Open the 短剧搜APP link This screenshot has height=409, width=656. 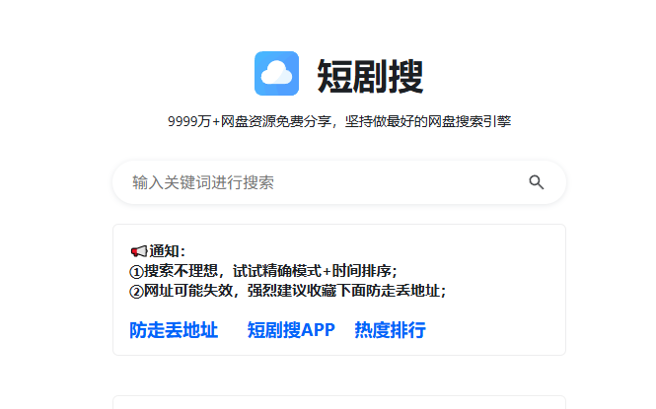pyautogui.click(x=291, y=330)
